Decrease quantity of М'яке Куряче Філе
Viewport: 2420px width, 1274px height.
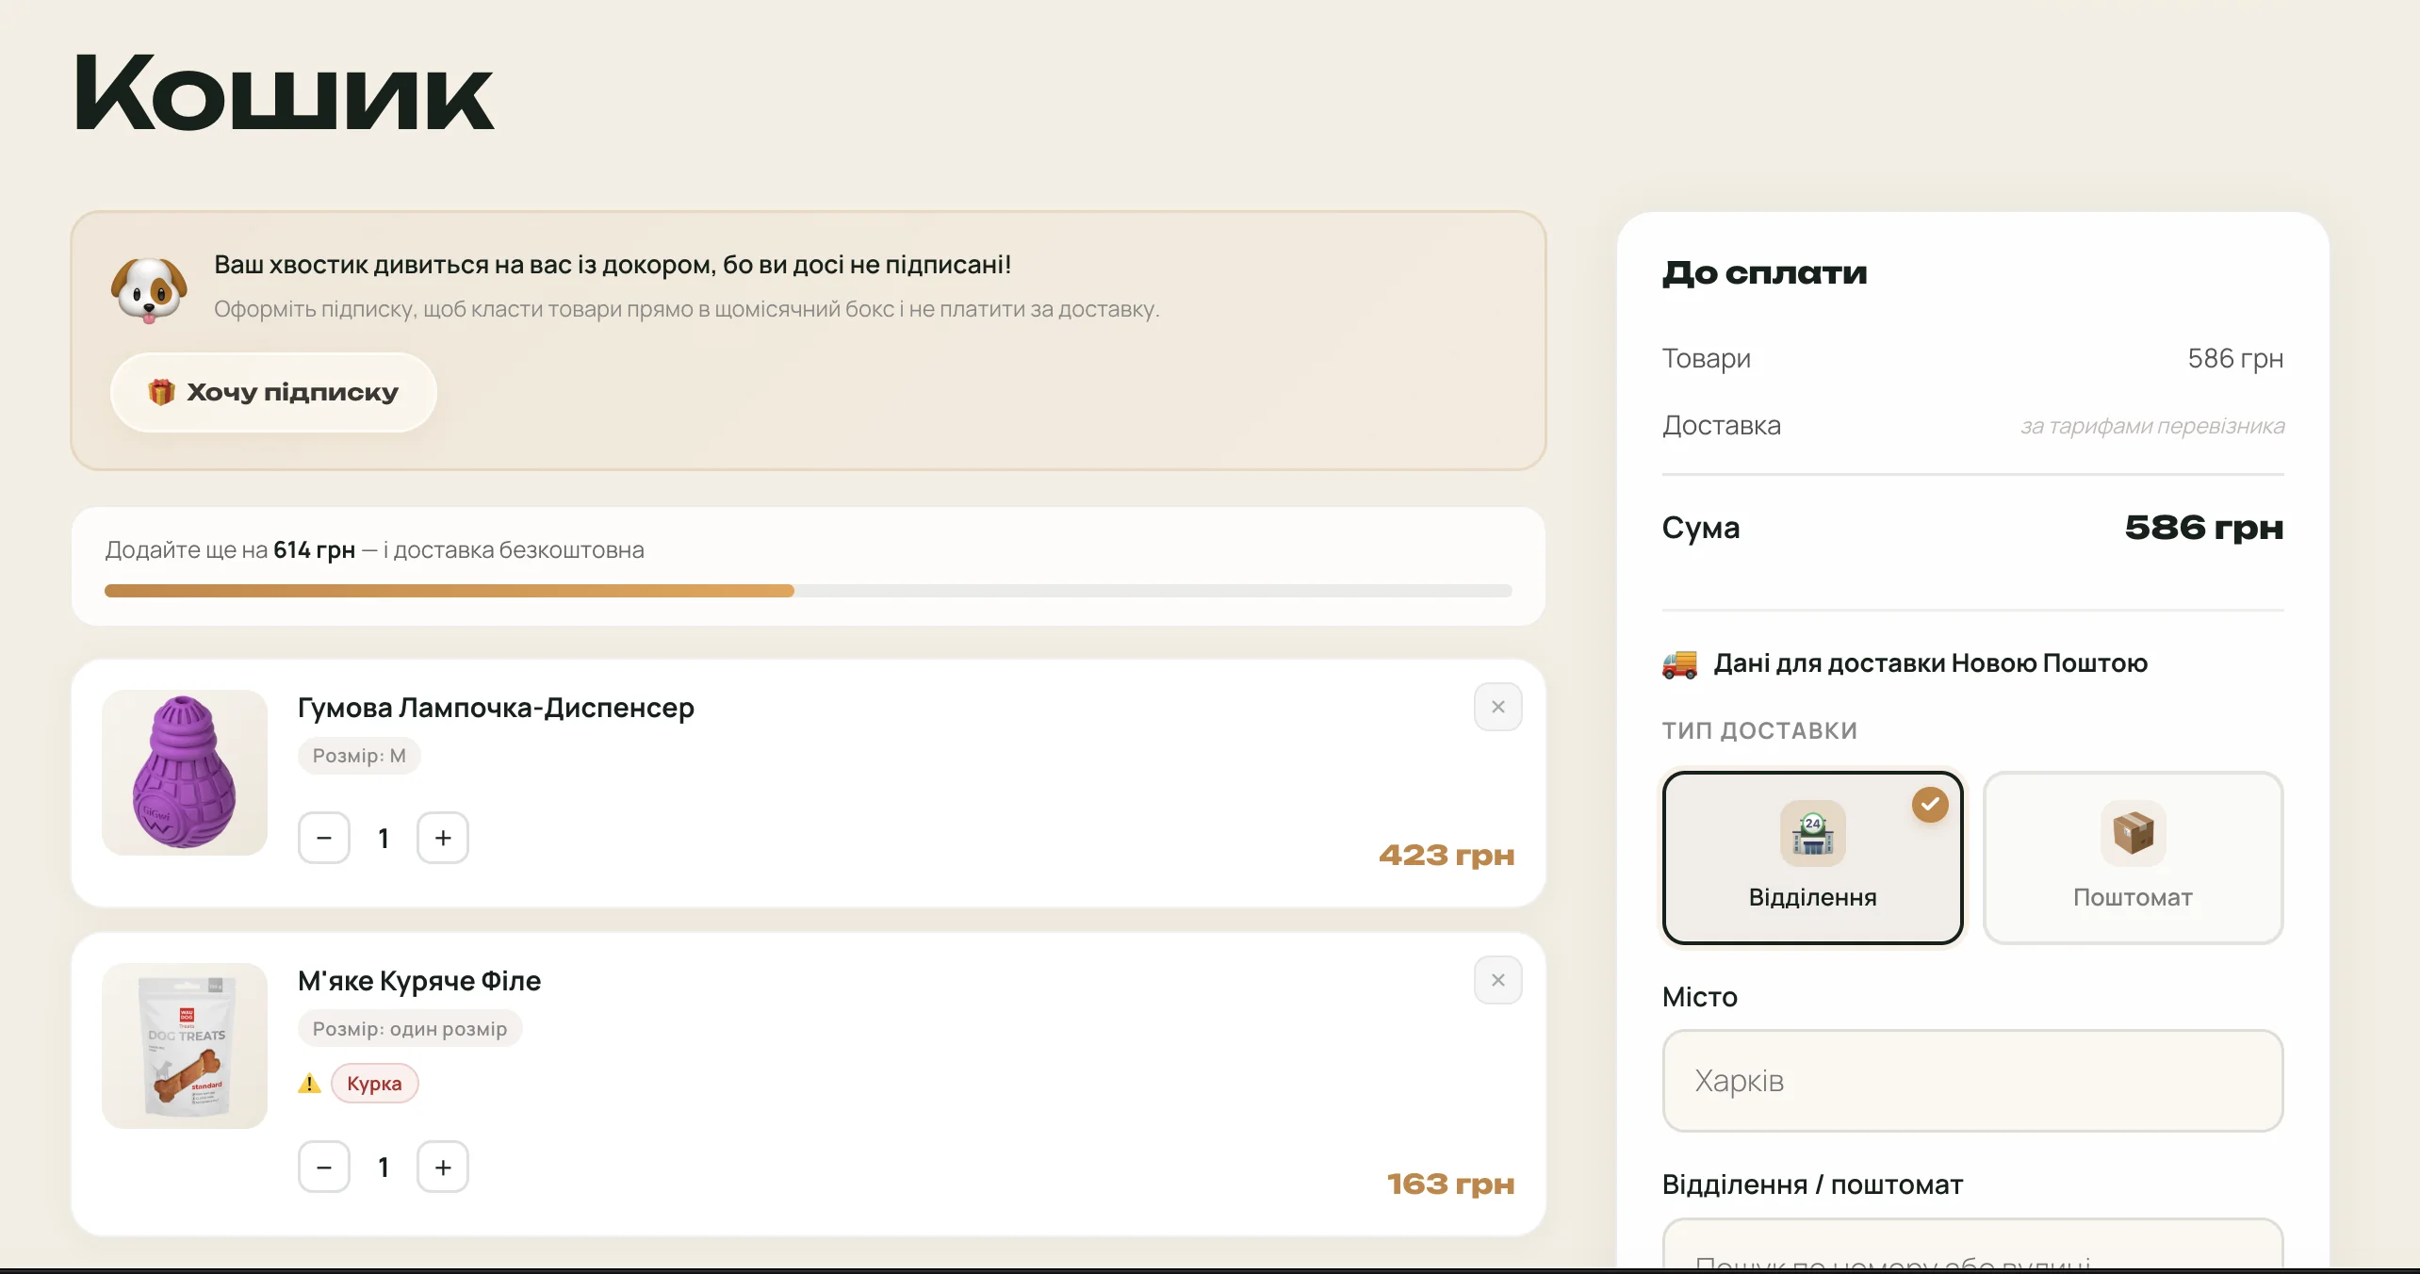324,1168
